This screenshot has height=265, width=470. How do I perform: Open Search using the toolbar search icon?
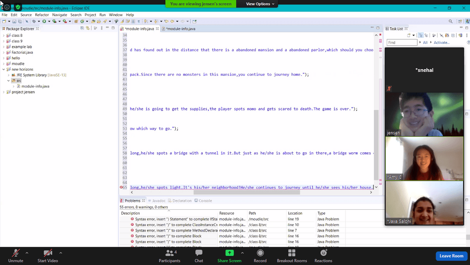pyautogui.click(x=450, y=21)
